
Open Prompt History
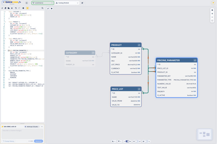pos(9,141)
